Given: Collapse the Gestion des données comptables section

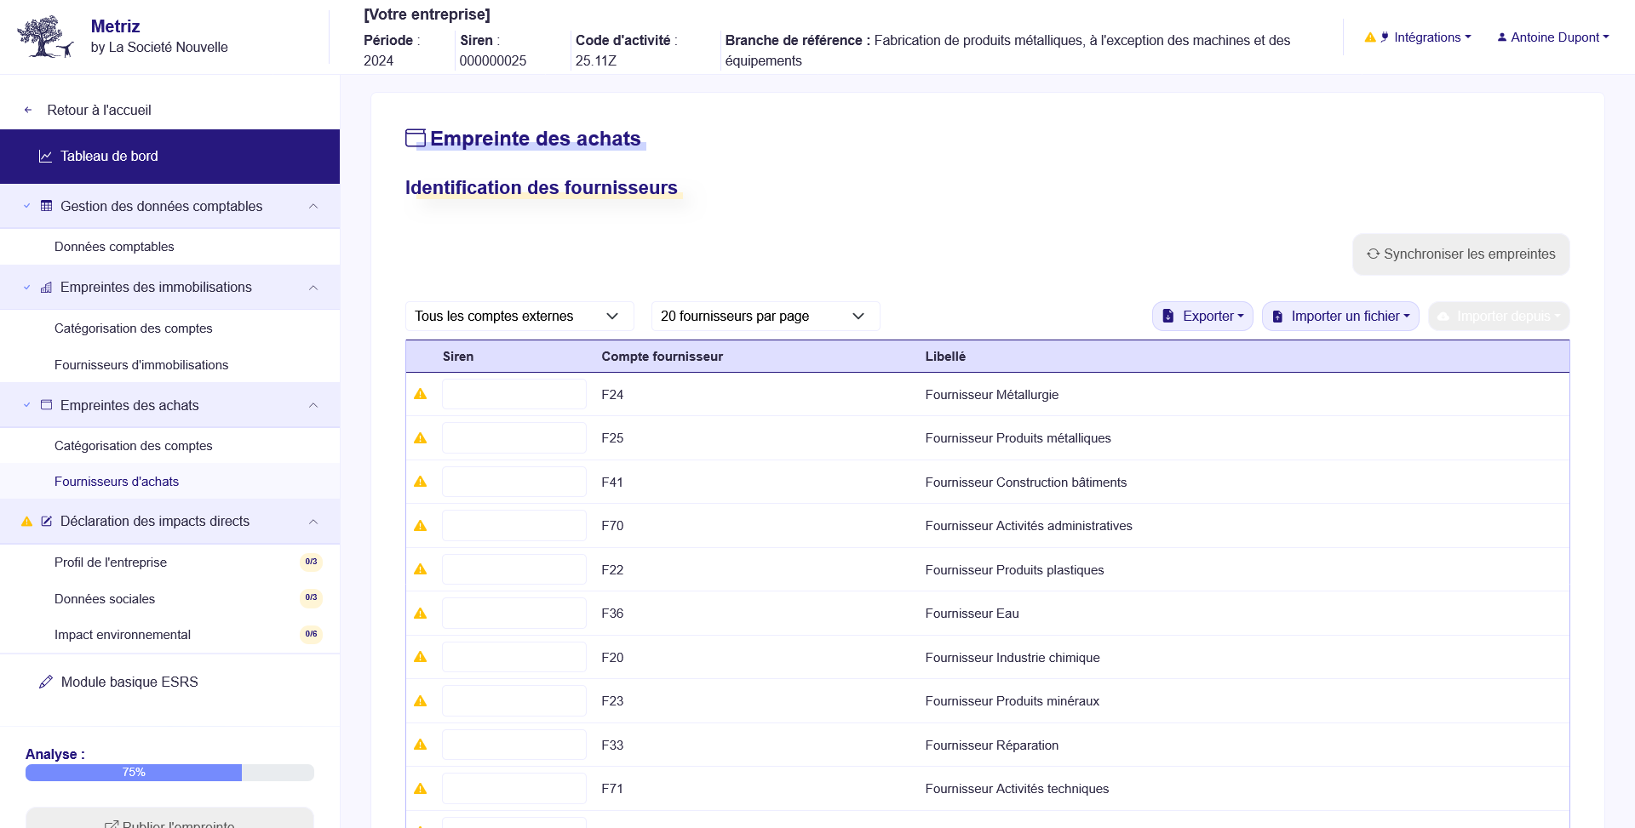Looking at the screenshot, I should point(313,206).
